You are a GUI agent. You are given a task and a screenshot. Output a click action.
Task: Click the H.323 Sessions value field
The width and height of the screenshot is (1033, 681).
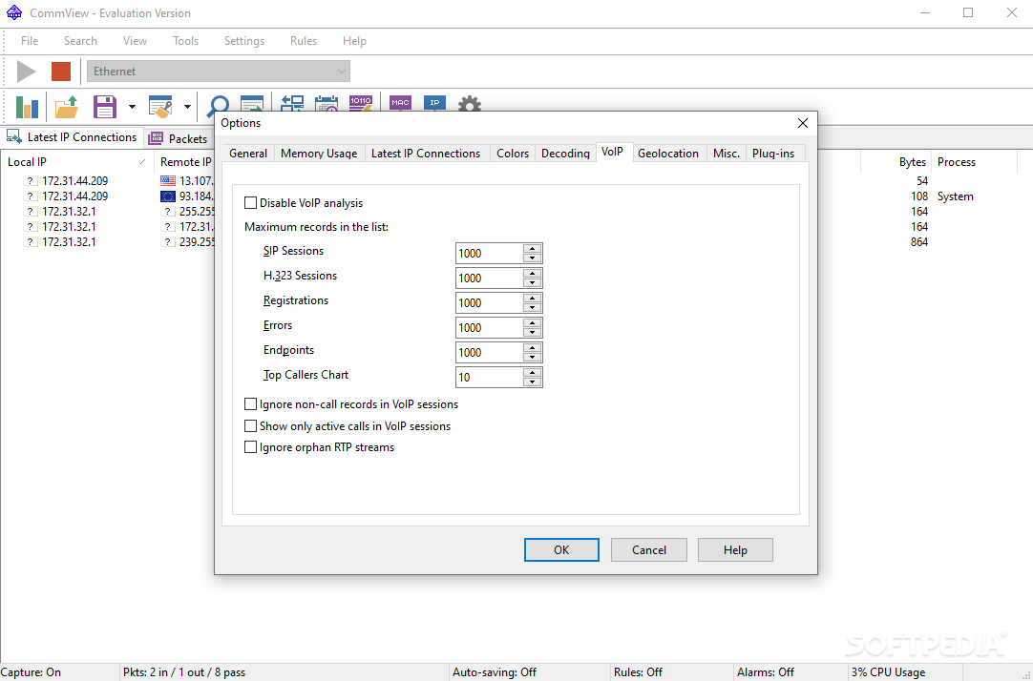[x=490, y=279]
